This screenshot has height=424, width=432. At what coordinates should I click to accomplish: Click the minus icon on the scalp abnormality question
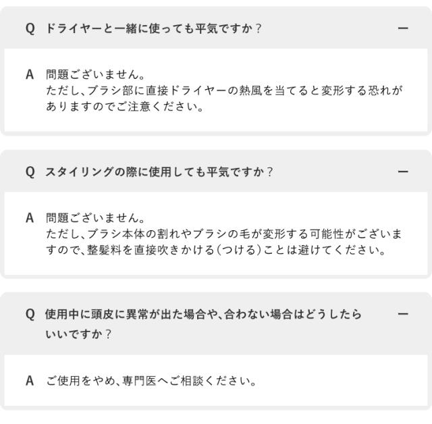(x=403, y=315)
